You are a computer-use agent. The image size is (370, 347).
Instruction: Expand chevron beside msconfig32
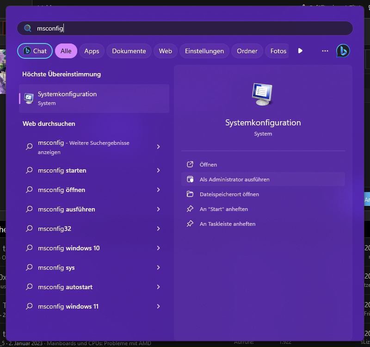158,229
